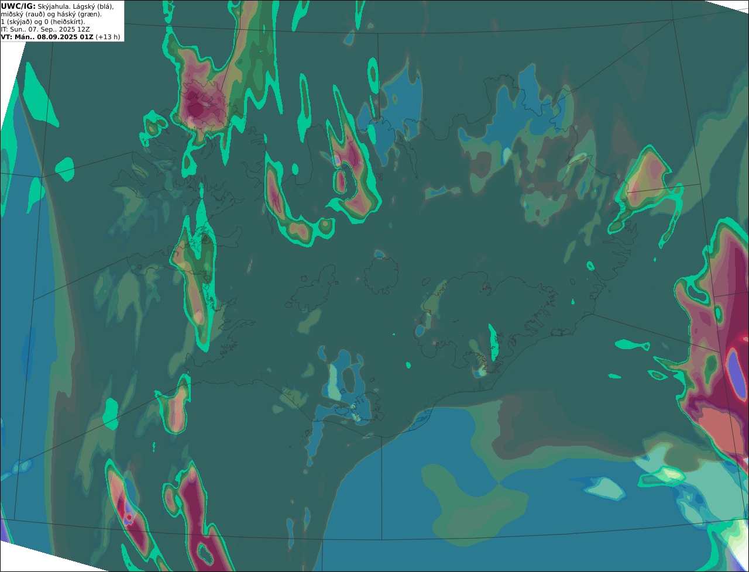Viewport: 749px width, 572px height.
Task: Click the 'UWC/IG: Skýjahula' title line
Action: point(57,6)
